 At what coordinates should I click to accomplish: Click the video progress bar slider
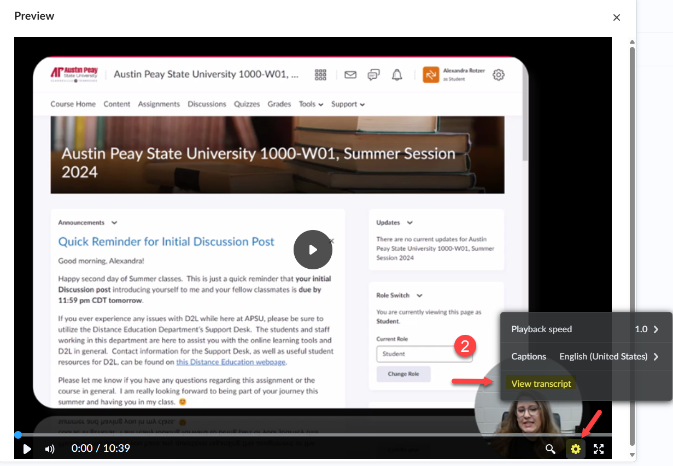[x=18, y=434]
